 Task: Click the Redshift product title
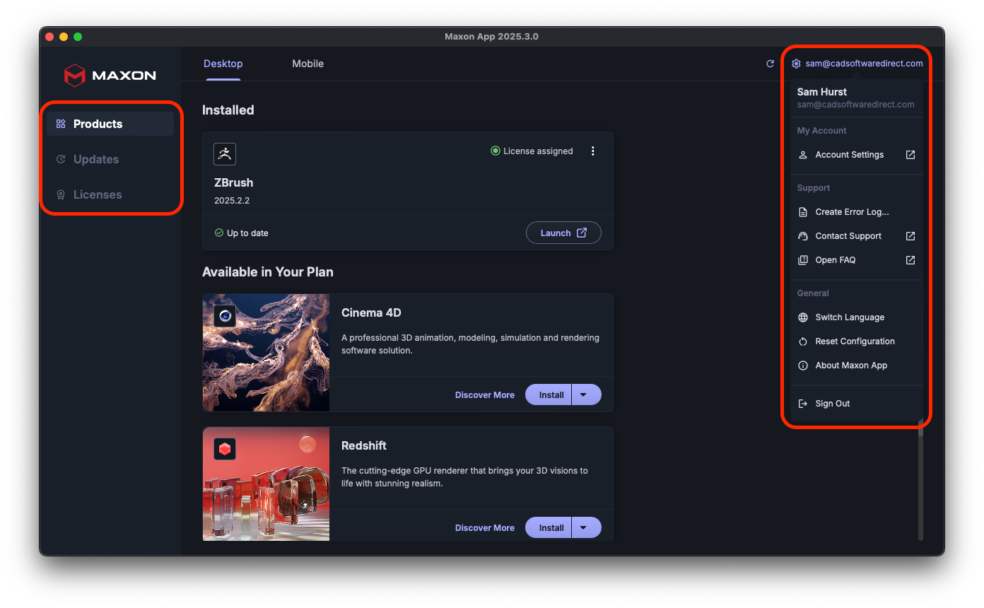[364, 445]
